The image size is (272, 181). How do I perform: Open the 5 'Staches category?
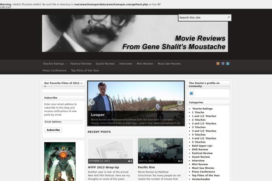coord(199,142)
